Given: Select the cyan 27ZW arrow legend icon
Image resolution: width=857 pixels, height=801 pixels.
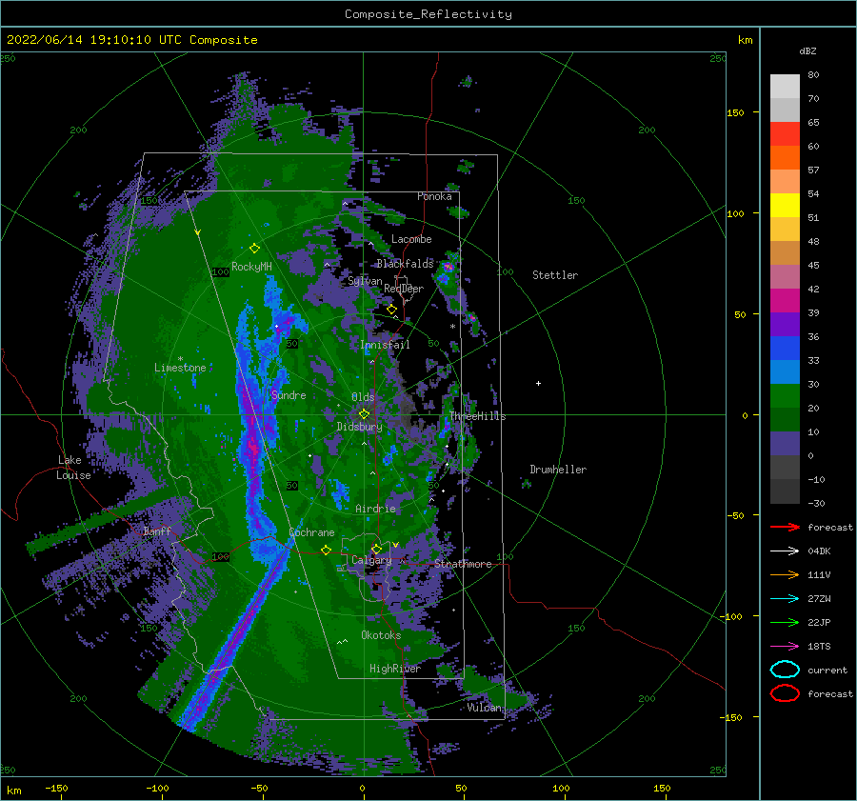Looking at the screenshot, I should click(x=785, y=599).
